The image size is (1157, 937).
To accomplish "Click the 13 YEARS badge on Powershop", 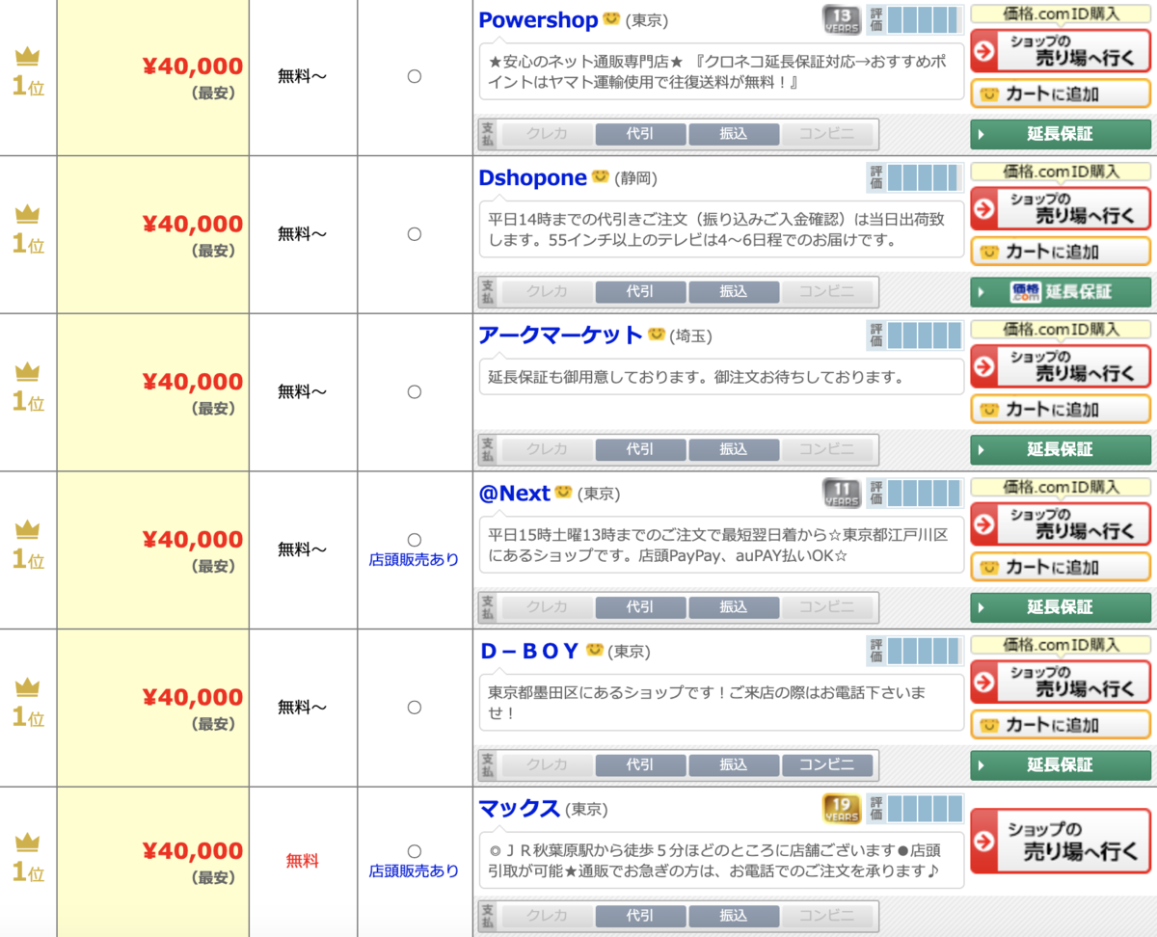I will (x=841, y=18).
